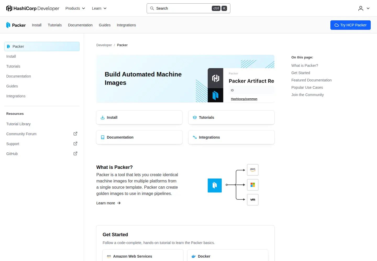Open the Docker tutorial card

pos(228,256)
